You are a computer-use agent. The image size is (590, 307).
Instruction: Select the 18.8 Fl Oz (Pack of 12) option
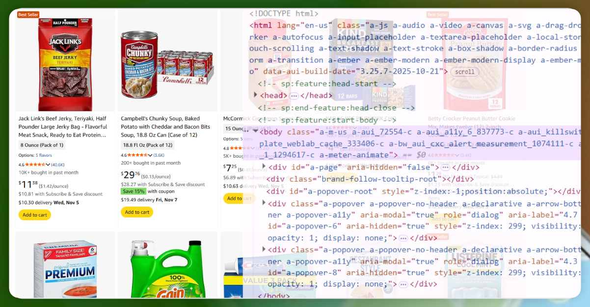[148, 145]
